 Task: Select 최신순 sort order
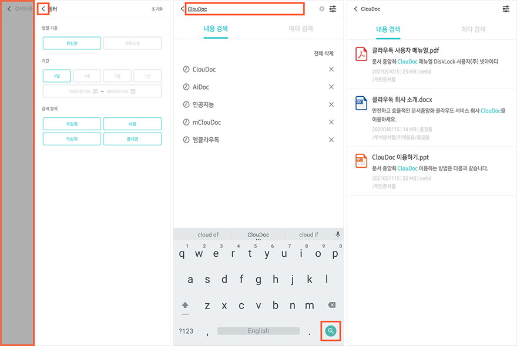point(72,43)
